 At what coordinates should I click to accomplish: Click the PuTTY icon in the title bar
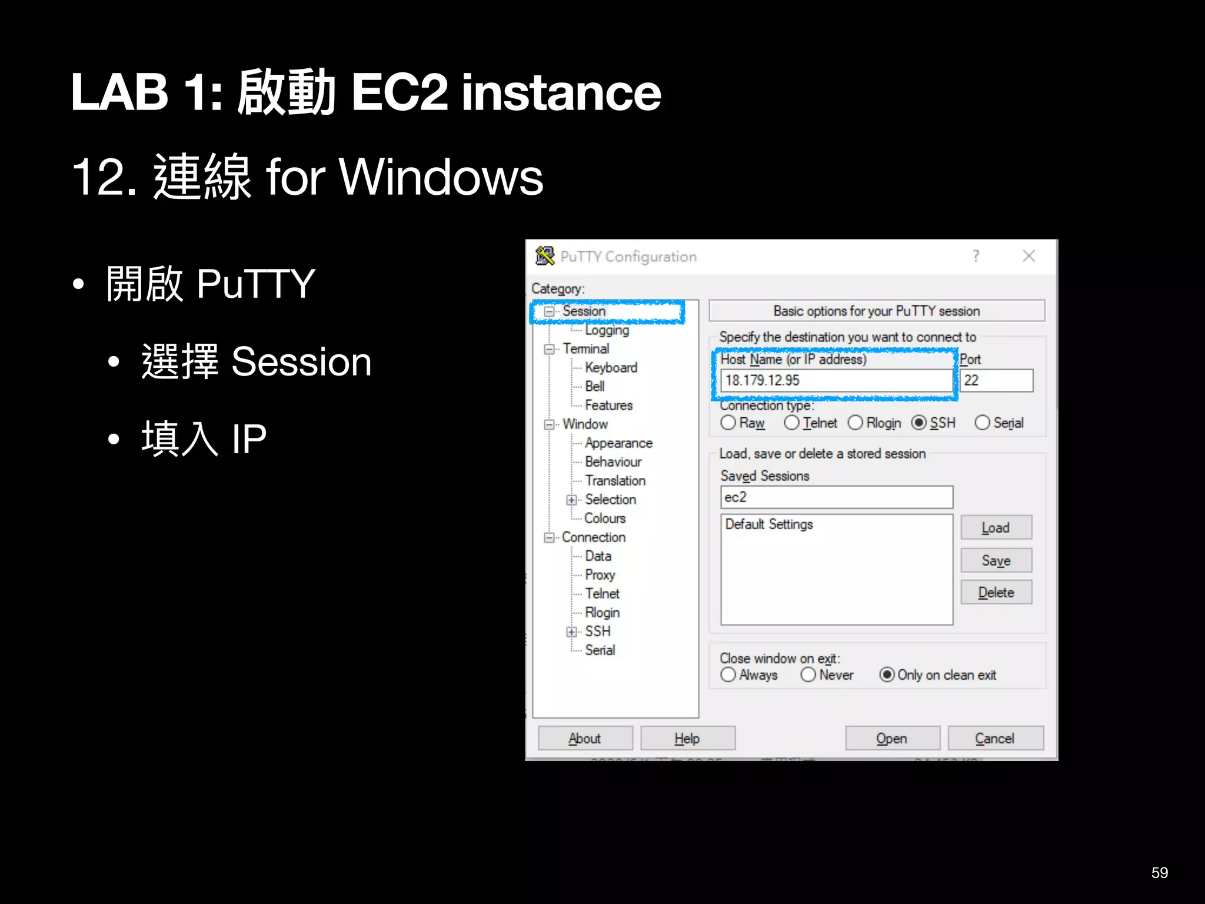(545, 256)
